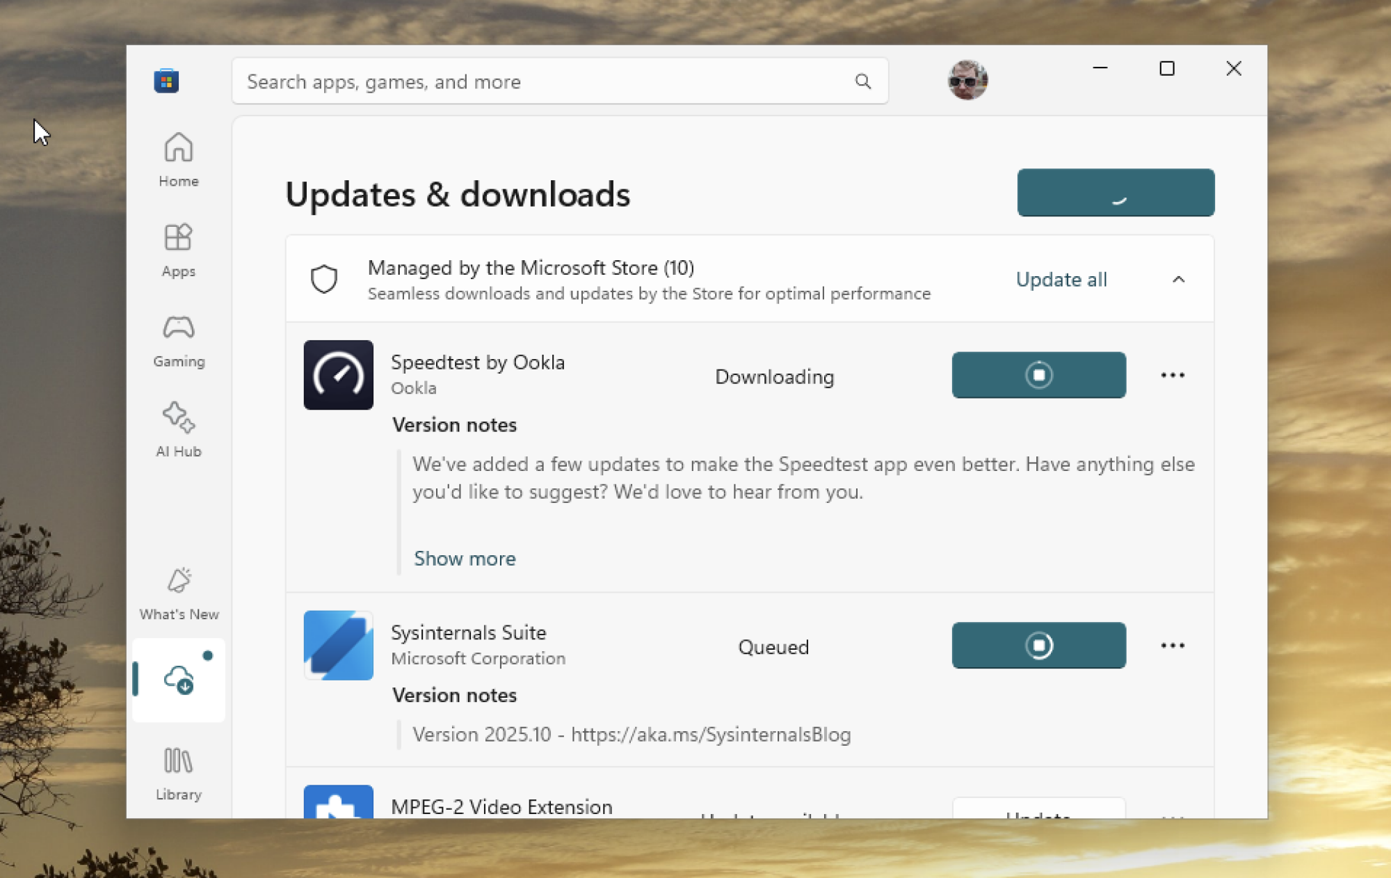The image size is (1391, 878).
Task: Open the Home section in sidebar
Action: (x=179, y=160)
